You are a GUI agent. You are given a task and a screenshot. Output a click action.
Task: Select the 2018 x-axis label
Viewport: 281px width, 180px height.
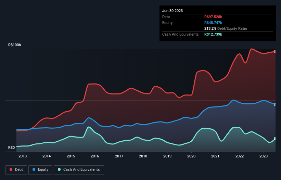click(143, 156)
